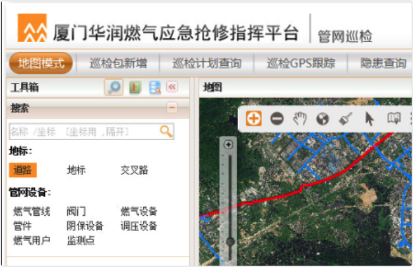Select the 交叉路 landmark category
Viewport: 413px width, 267px height.
point(135,170)
